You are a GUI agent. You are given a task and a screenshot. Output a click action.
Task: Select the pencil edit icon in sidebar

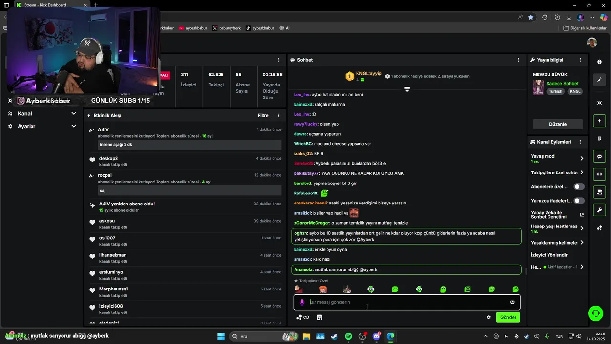[x=600, y=80]
